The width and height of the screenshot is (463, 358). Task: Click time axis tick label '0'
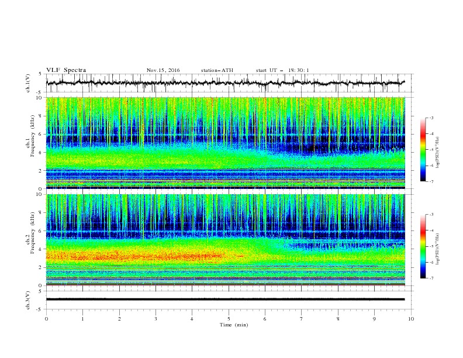46,319
